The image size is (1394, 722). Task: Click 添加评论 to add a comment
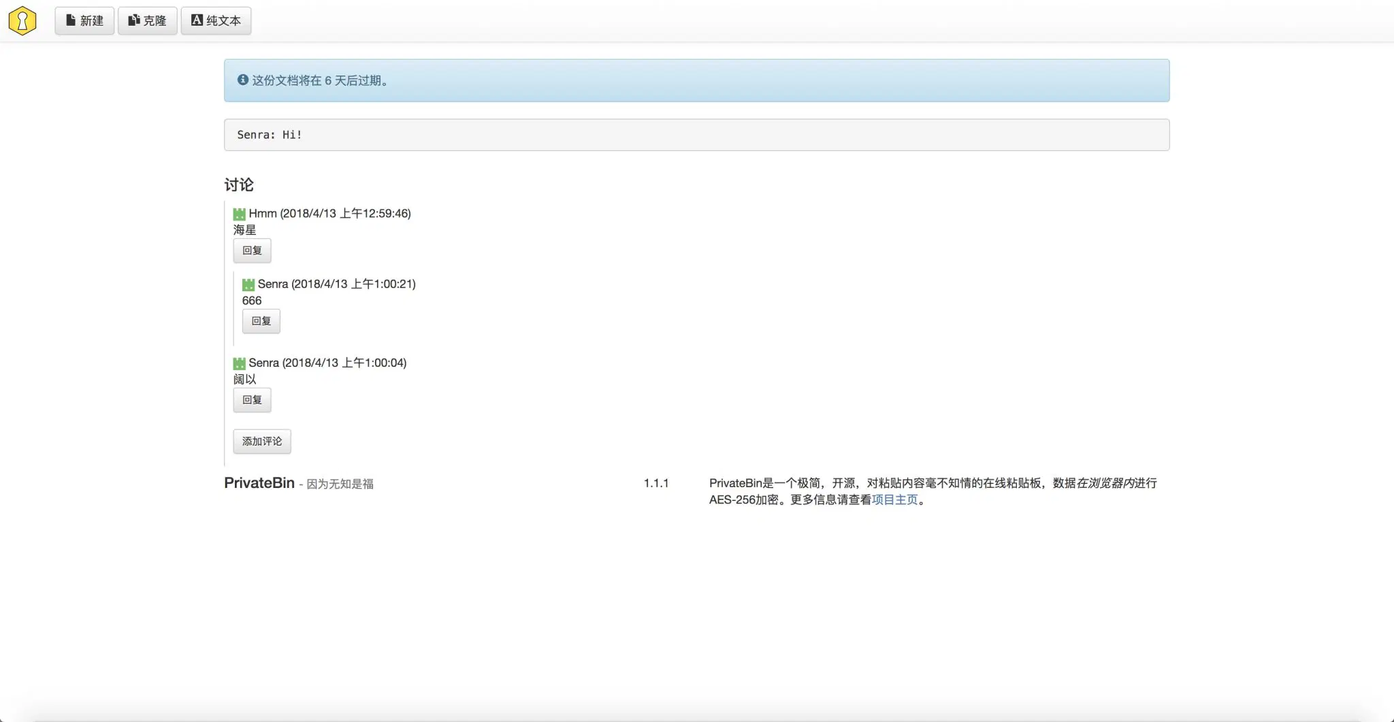coord(262,442)
